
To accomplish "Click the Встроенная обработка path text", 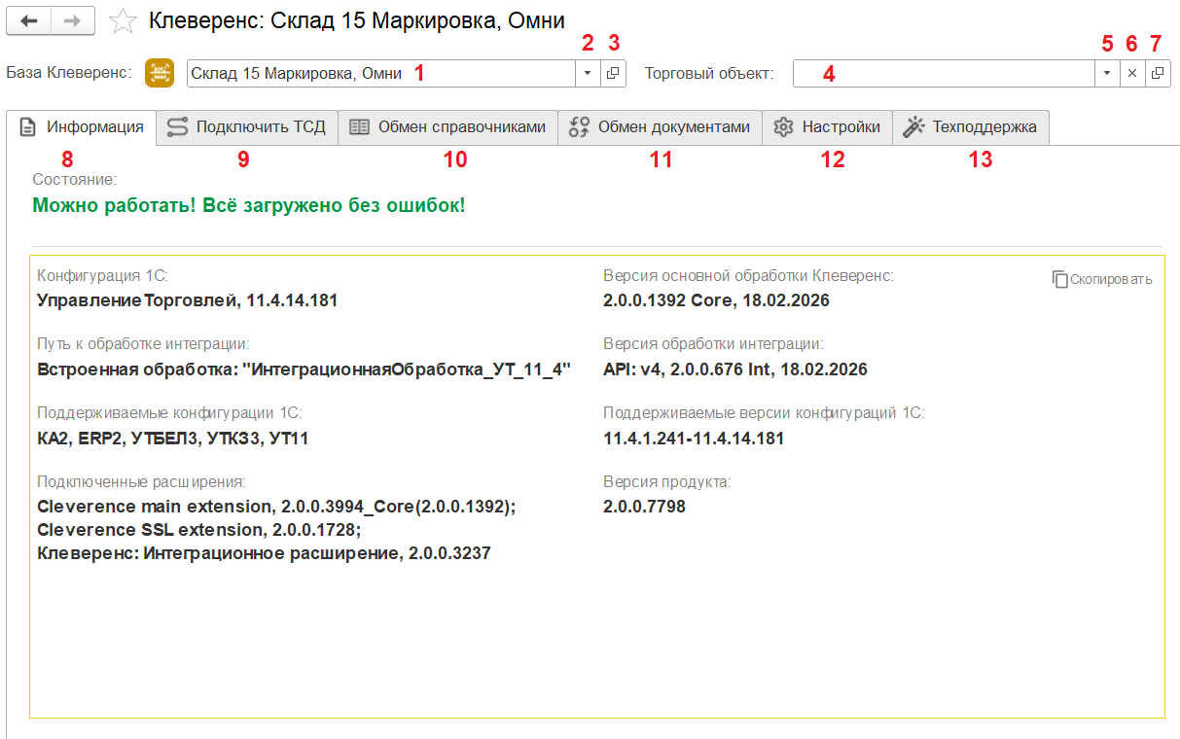I will [x=304, y=369].
